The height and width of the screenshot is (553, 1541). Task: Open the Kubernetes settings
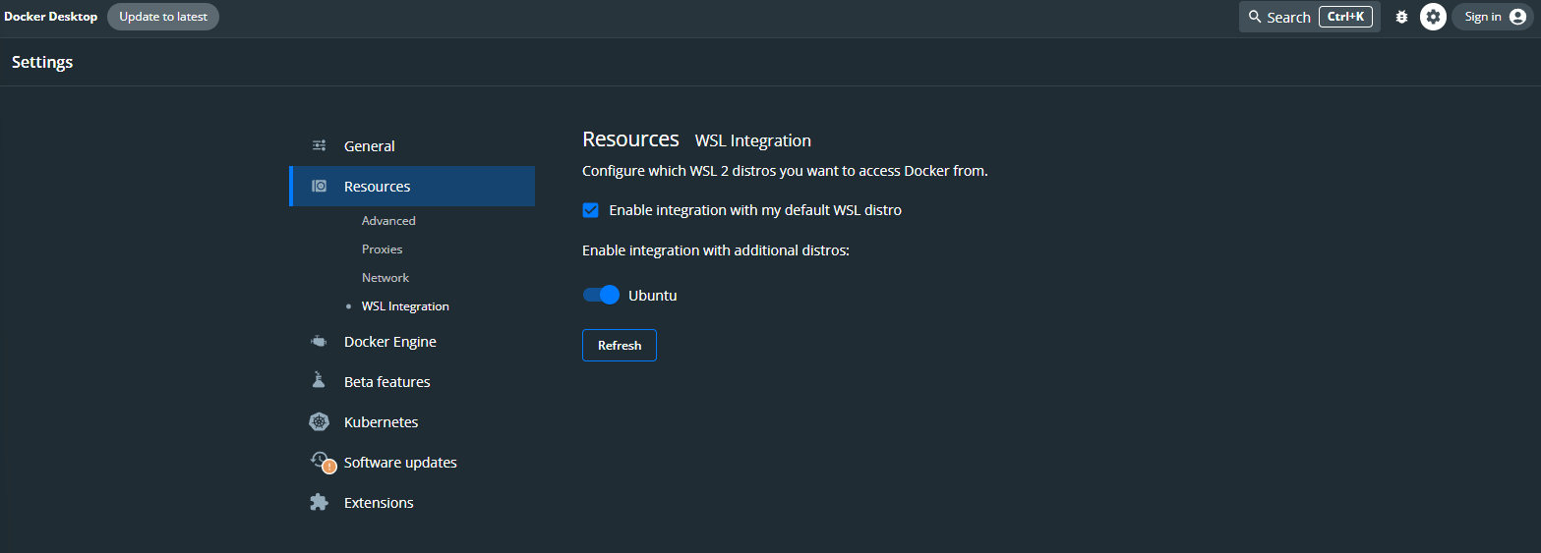[412, 422]
